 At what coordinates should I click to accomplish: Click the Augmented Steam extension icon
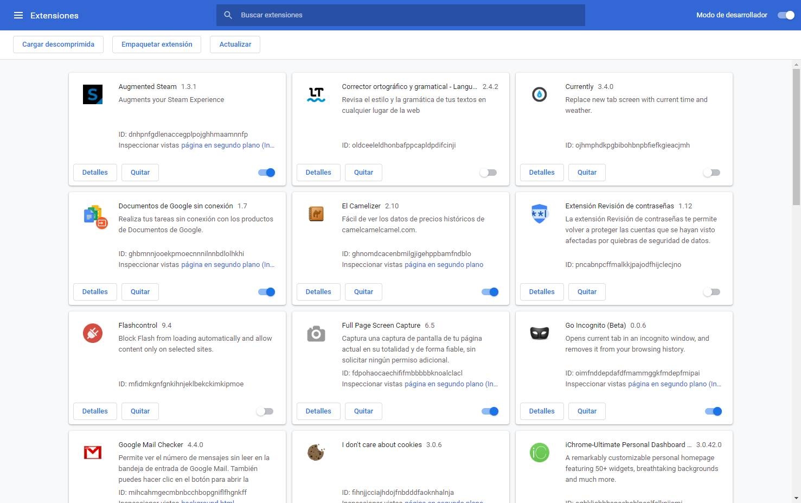coord(93,94)
